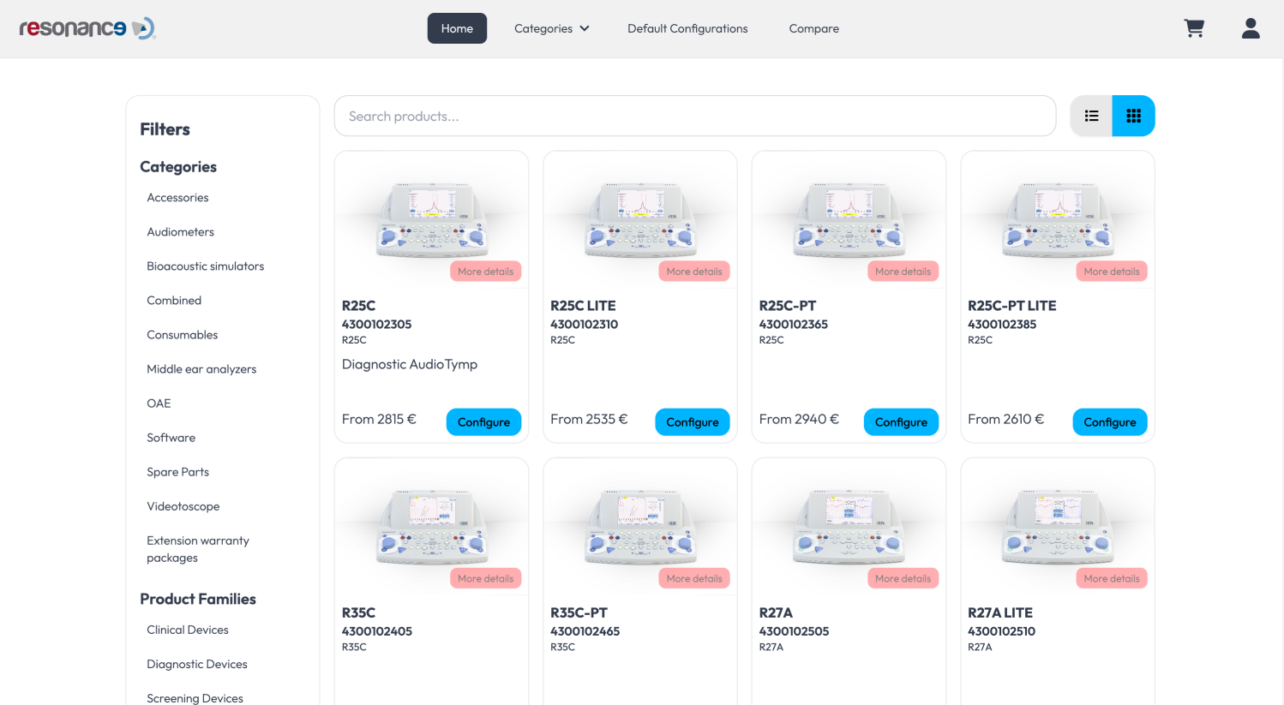Click the Diagnostic AudioTymp description

410,365
